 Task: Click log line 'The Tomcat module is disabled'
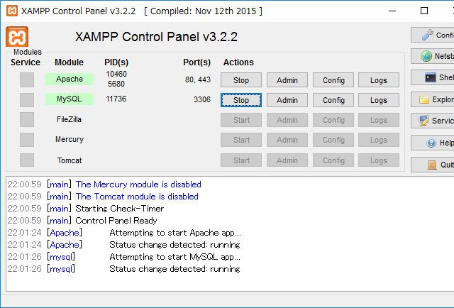click(137, 197)
